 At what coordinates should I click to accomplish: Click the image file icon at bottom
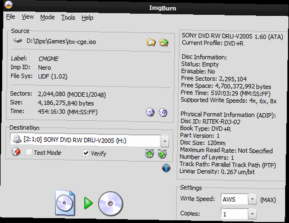(x=65, y=203)
